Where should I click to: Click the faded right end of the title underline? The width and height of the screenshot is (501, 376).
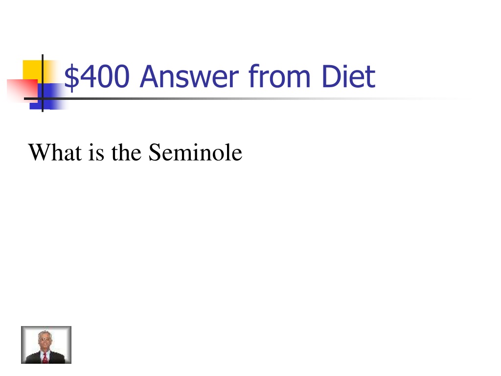432,98
